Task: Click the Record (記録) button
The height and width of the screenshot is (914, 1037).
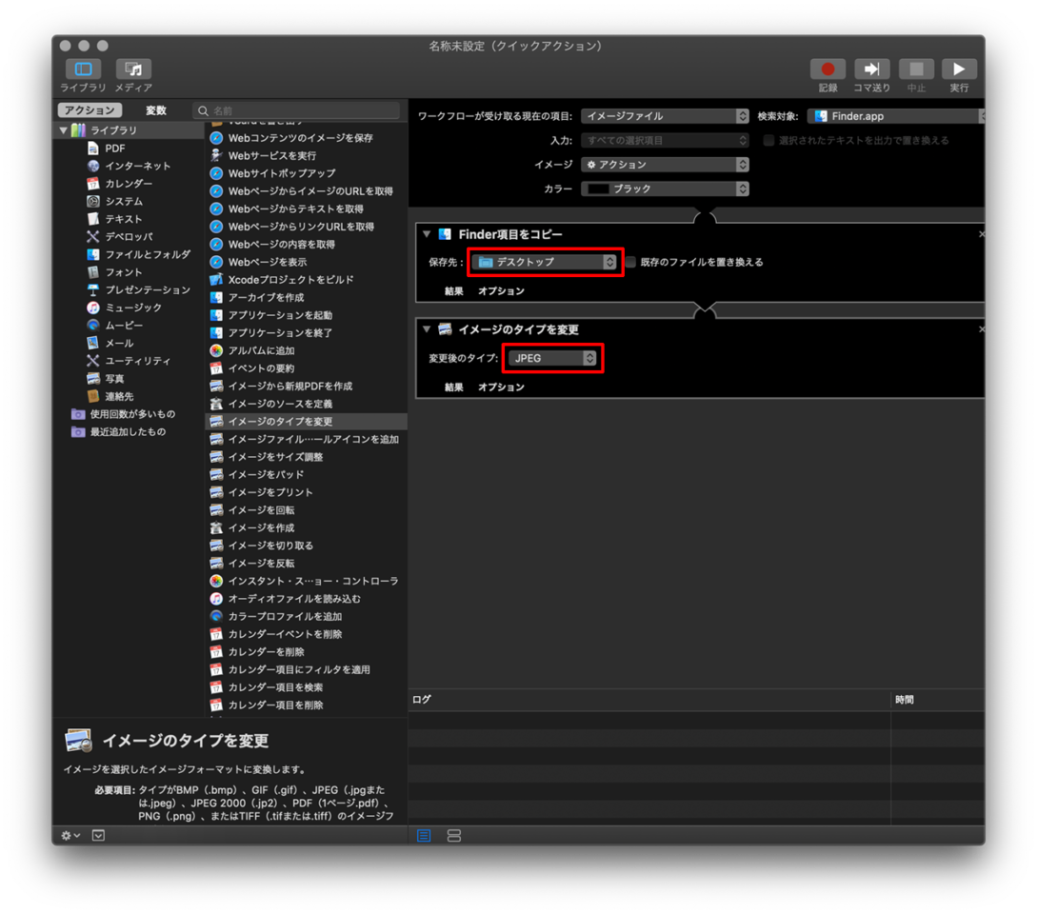Action: point(828,70)
